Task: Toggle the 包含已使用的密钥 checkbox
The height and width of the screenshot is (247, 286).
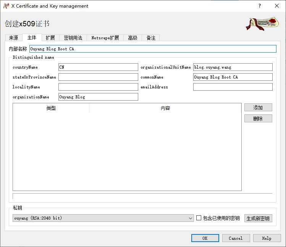Action: tap(199, 218)
